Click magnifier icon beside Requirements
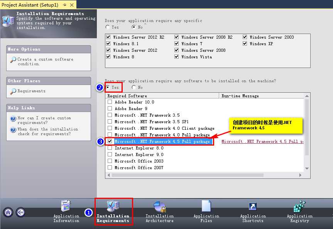 [x=13, y=92]
